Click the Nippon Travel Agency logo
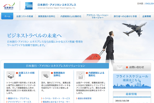Image resolution: width=154 pixels, height=103 pixels. 9,6
